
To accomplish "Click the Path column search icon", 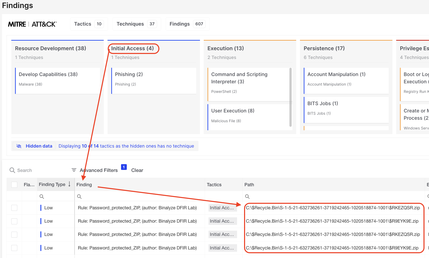I will pos(247,197).
